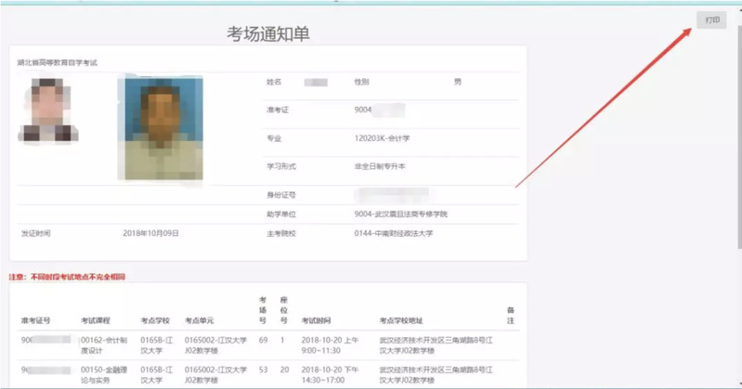Click the 9004-武汉商旅法商专修学院 value
Viewport: 742px width, 389px height.
pos(400,214)
